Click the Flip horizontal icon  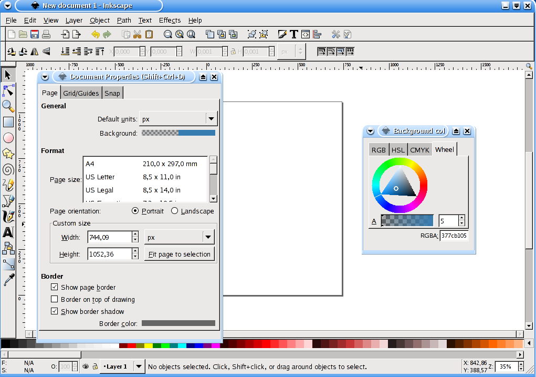coord(35,52)
